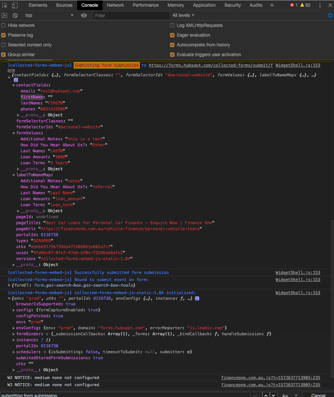Enable Selected context only
This screenshot has width=334, height=397.
pyautogui.click(x=3, y=45)
